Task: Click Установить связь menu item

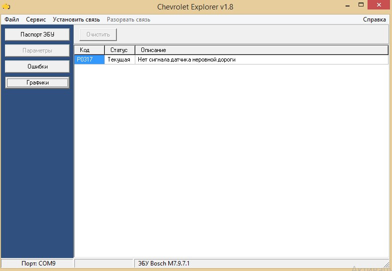Action: [76, 19]
